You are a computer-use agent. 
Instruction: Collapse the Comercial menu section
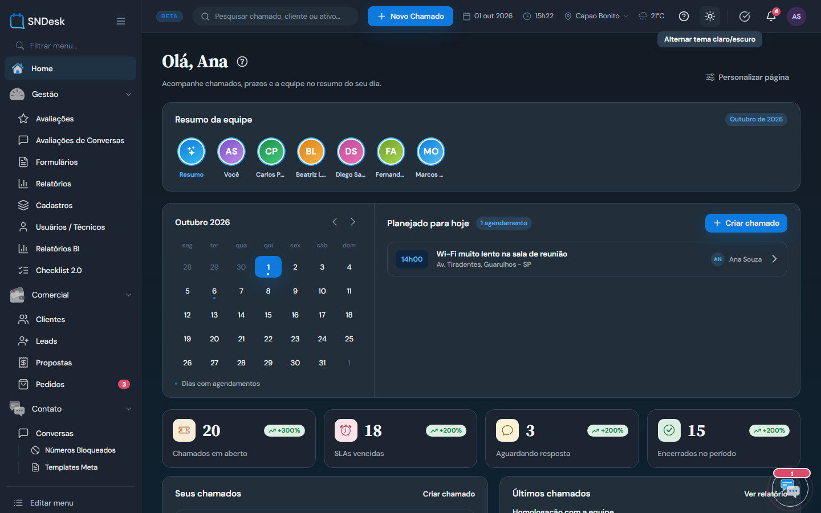[x=70, y=295]
